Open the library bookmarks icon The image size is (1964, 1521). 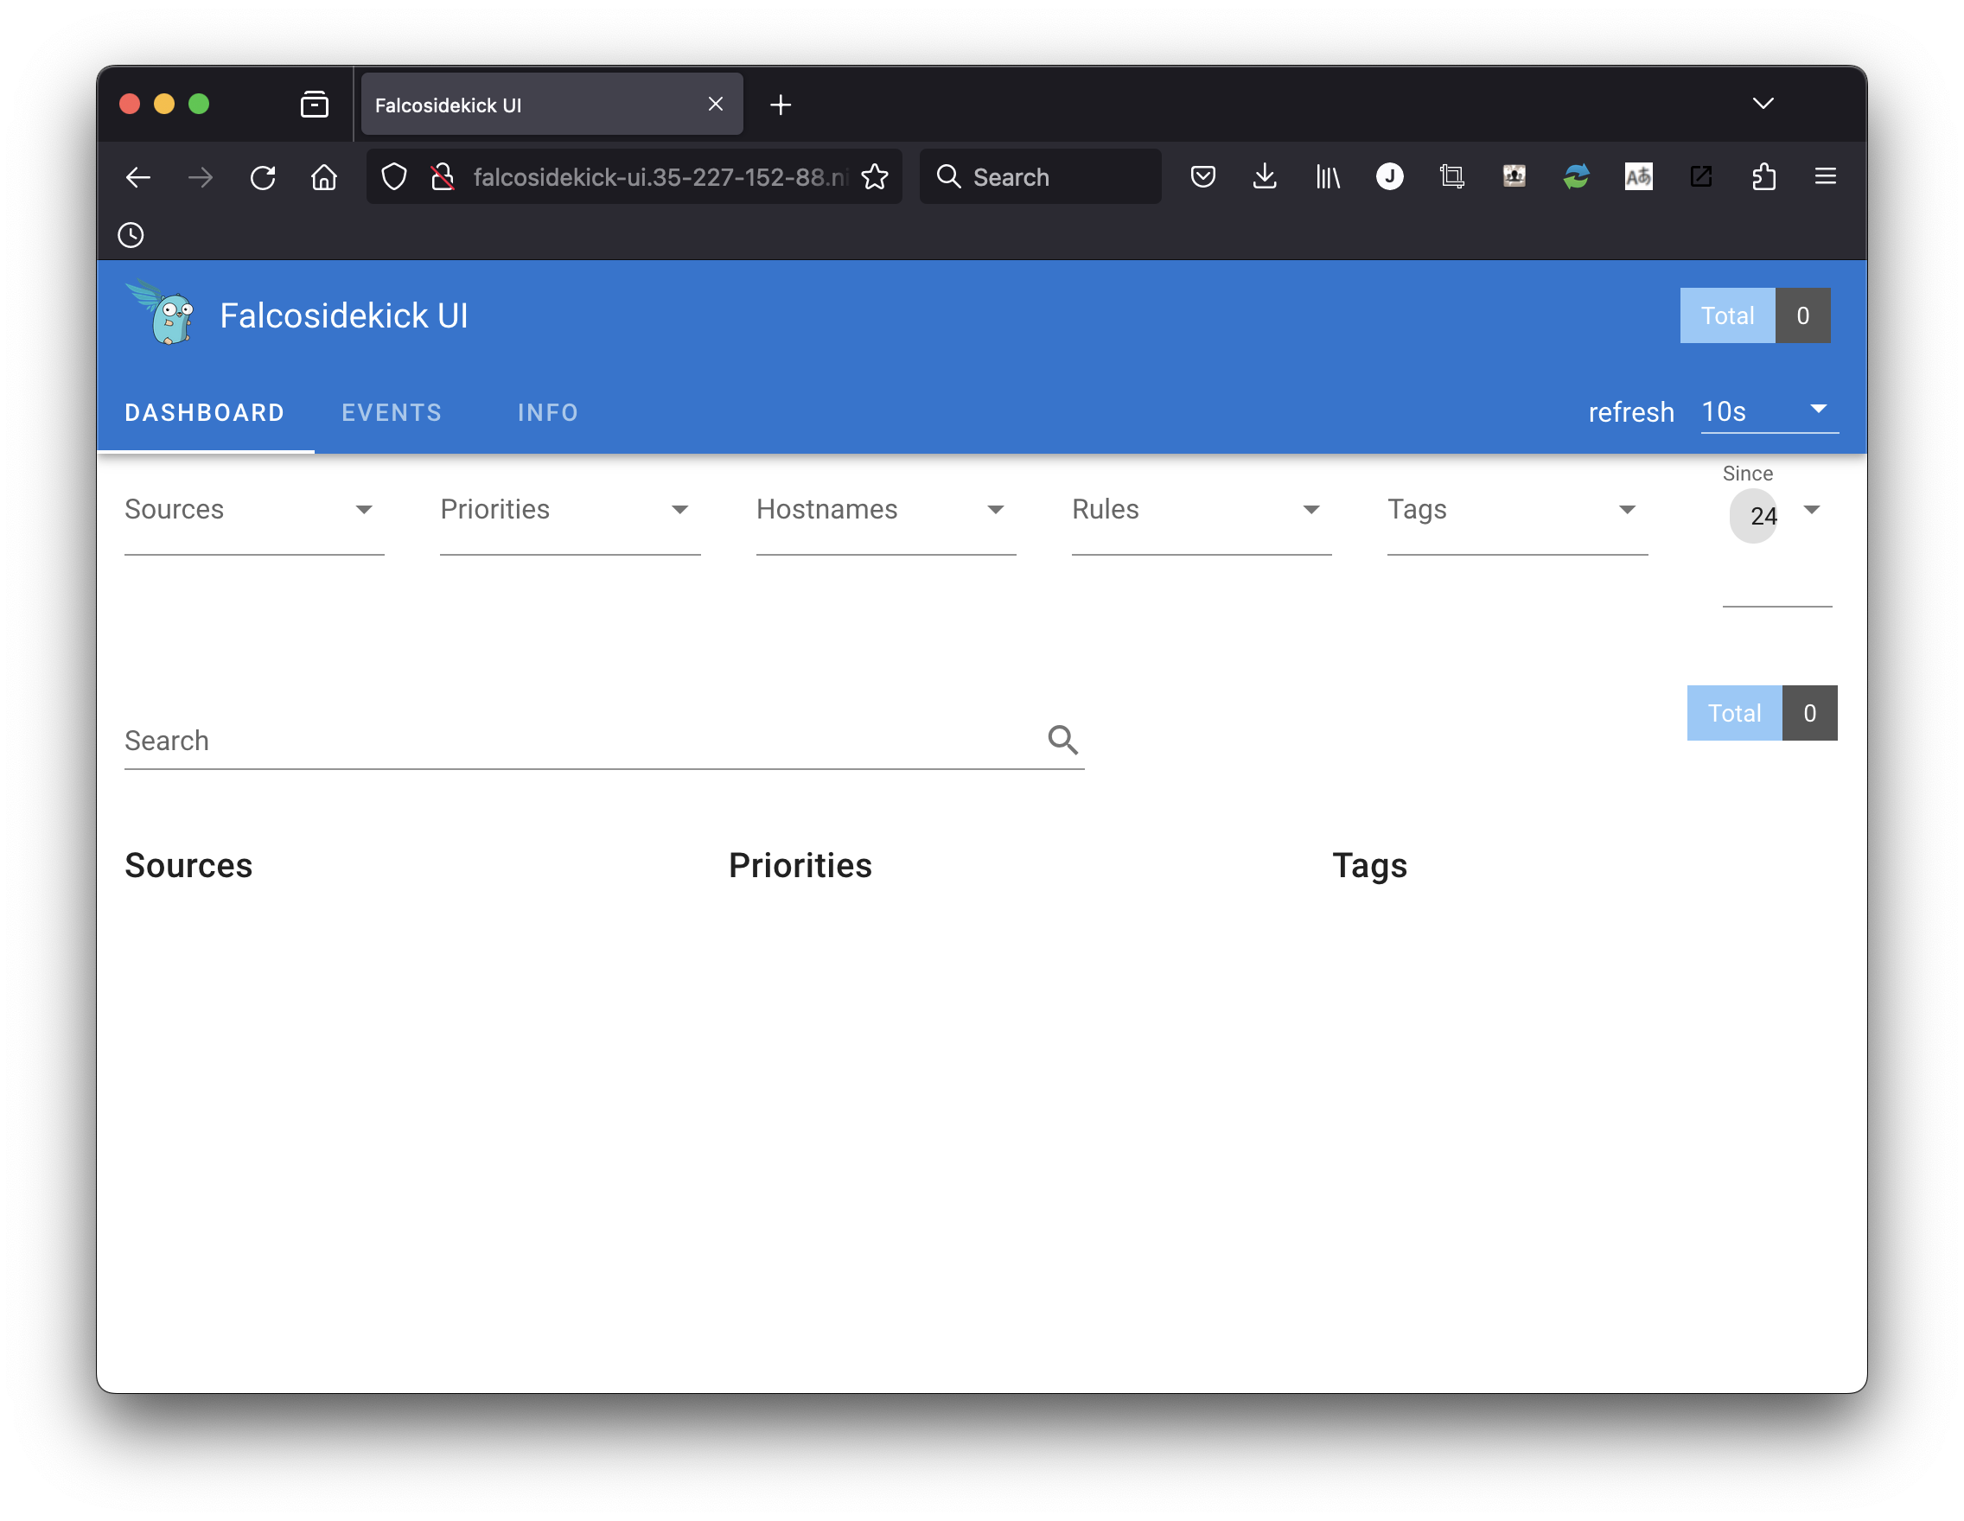pos(1327,177)
